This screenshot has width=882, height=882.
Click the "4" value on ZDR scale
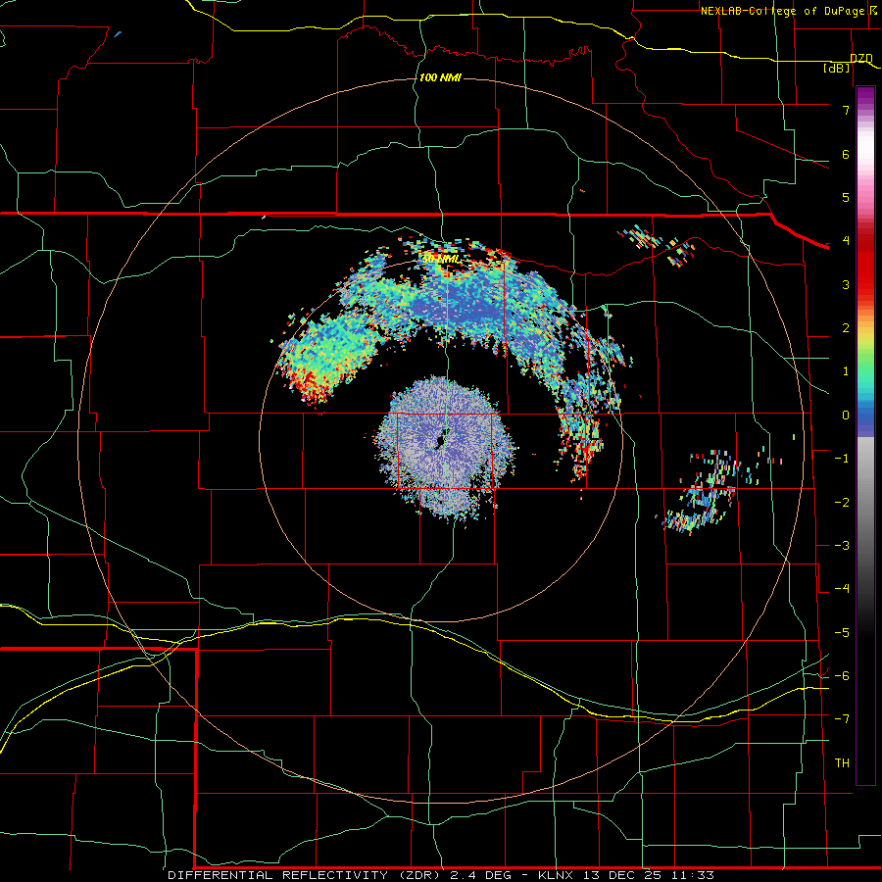pos(846,240)
